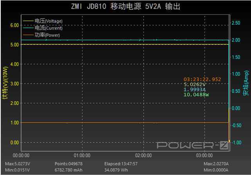Viewport: 251px width, 175px height.
Task: Click the Min:0.0151V status value
Action: tap(18, 170)
